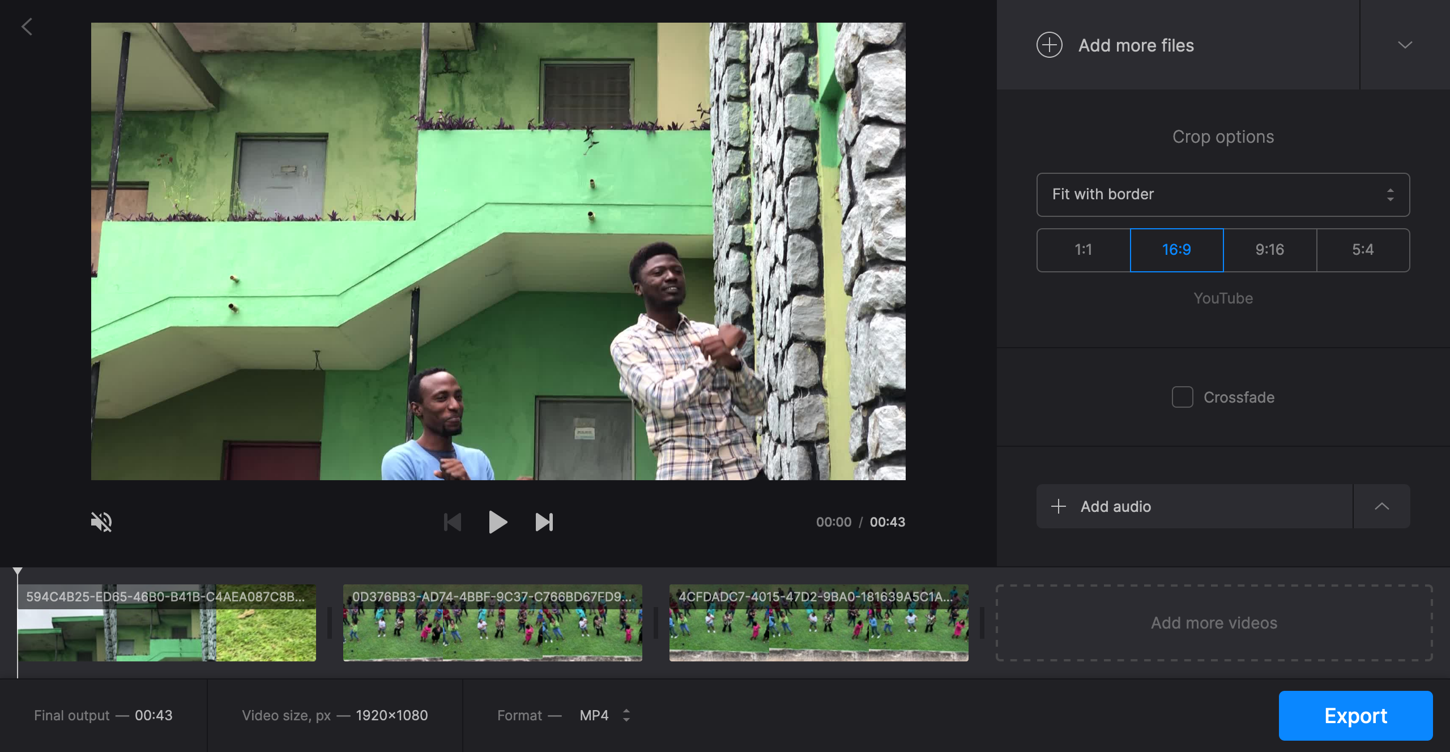
Task: Enable the Crossfade option
Action: 1182,398
